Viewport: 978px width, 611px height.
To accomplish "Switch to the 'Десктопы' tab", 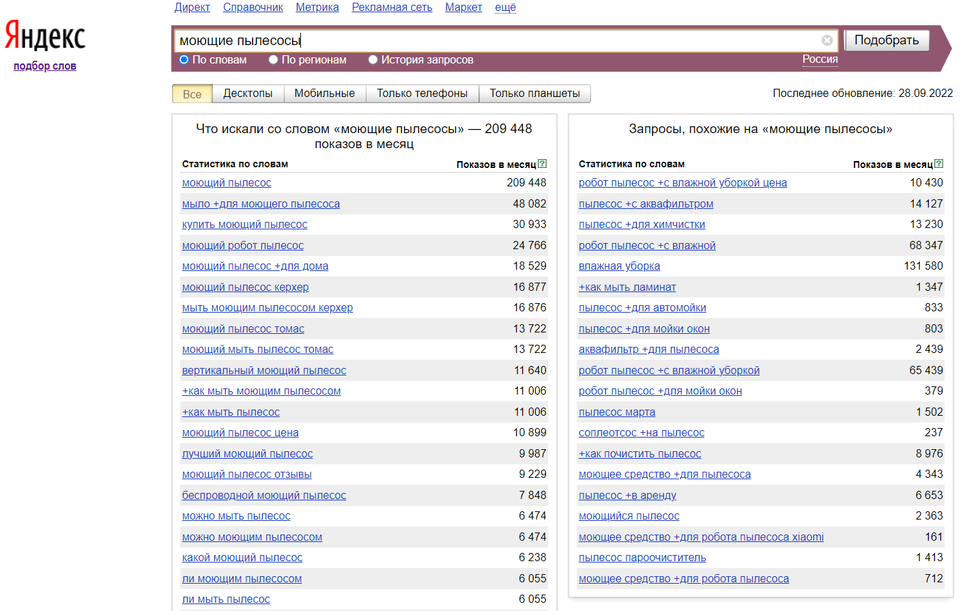I will tap(248, 94).
